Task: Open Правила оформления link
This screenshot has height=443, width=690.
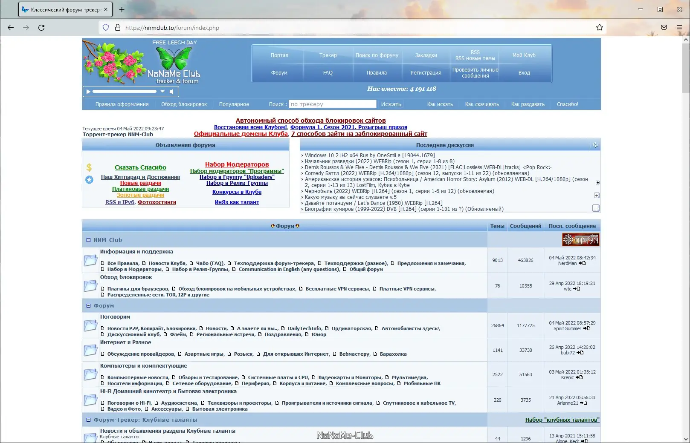Action: point(122,104)
